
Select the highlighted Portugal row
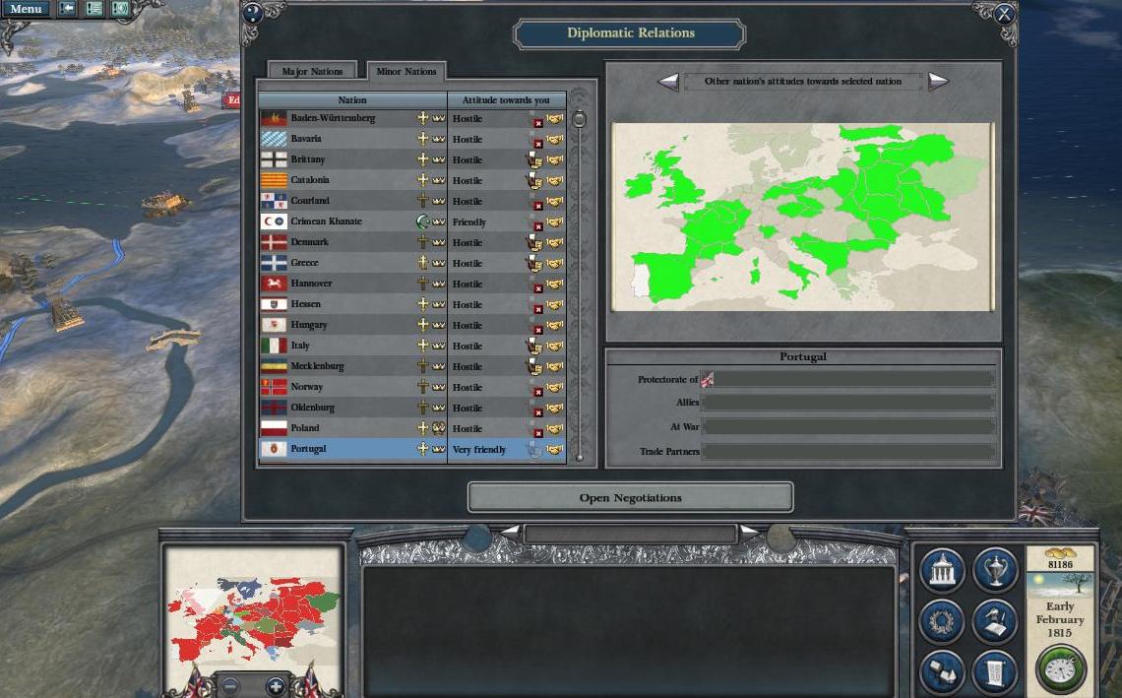tap(412, 449)
